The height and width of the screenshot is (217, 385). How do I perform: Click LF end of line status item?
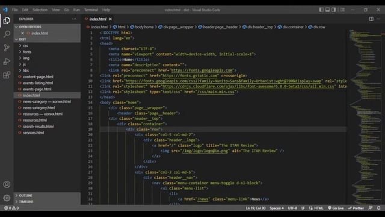point(303,208)
